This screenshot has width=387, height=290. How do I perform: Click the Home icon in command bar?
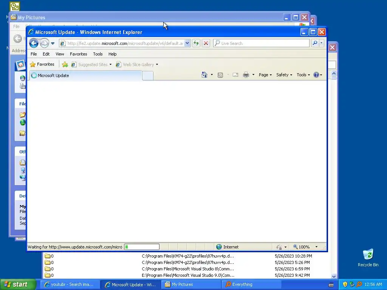204,75
